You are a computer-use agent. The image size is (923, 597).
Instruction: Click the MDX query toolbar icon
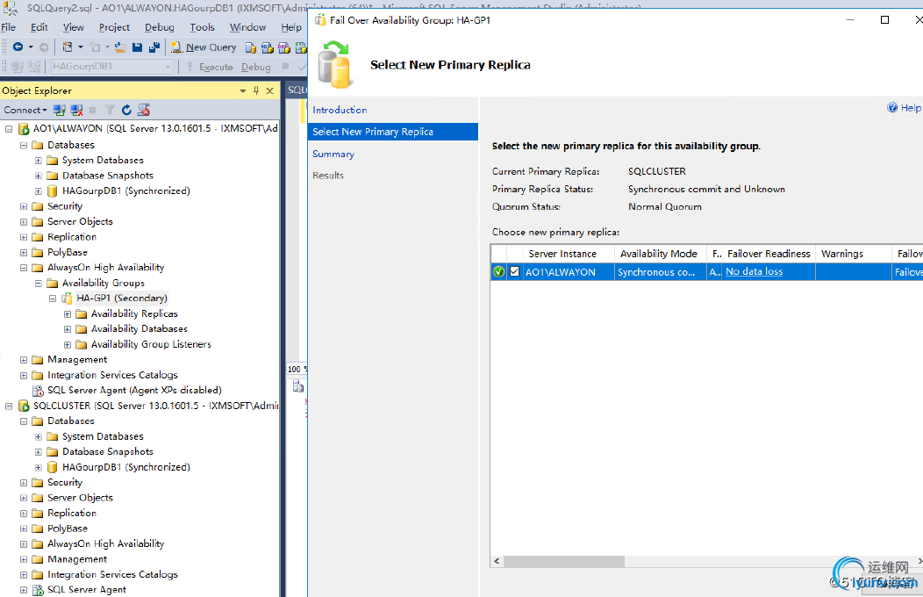[268, 47]
